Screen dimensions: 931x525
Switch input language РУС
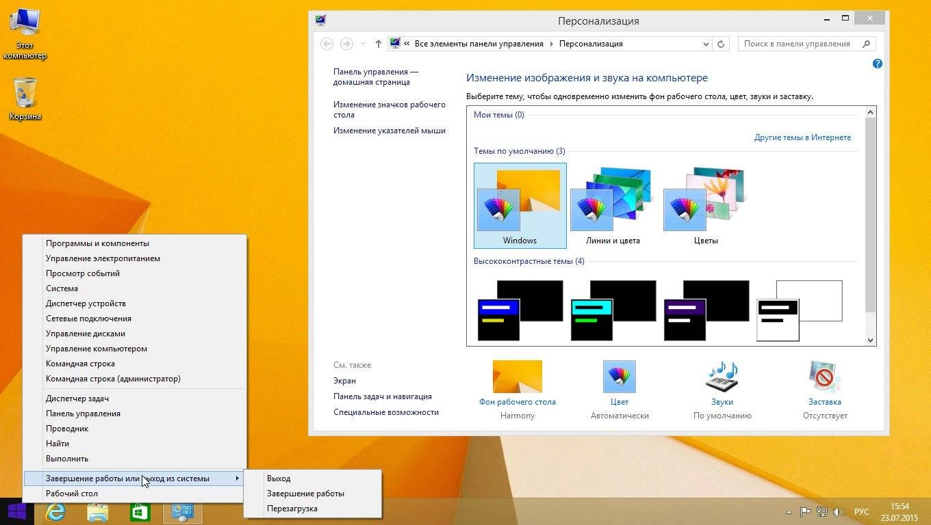[x=861, y=511]
